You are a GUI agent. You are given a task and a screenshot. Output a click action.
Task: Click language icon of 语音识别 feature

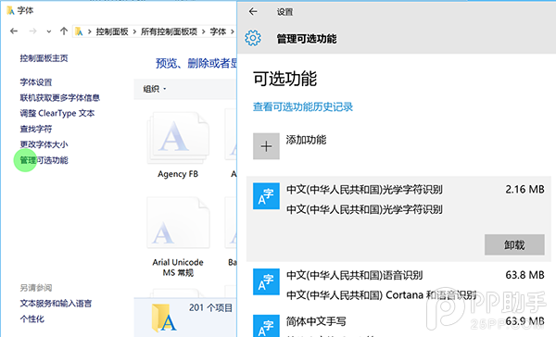pyautogui.click(x=266, y=281)
